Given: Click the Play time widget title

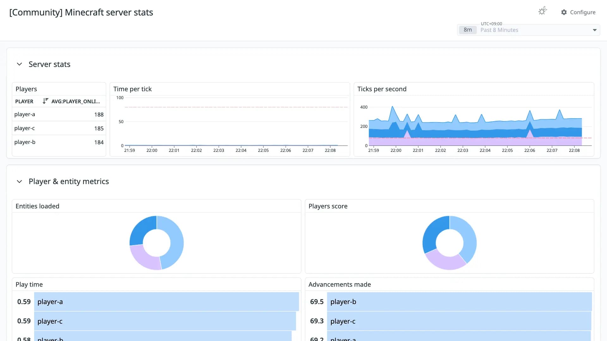Looking at the screenshot, I should (29, 284).
